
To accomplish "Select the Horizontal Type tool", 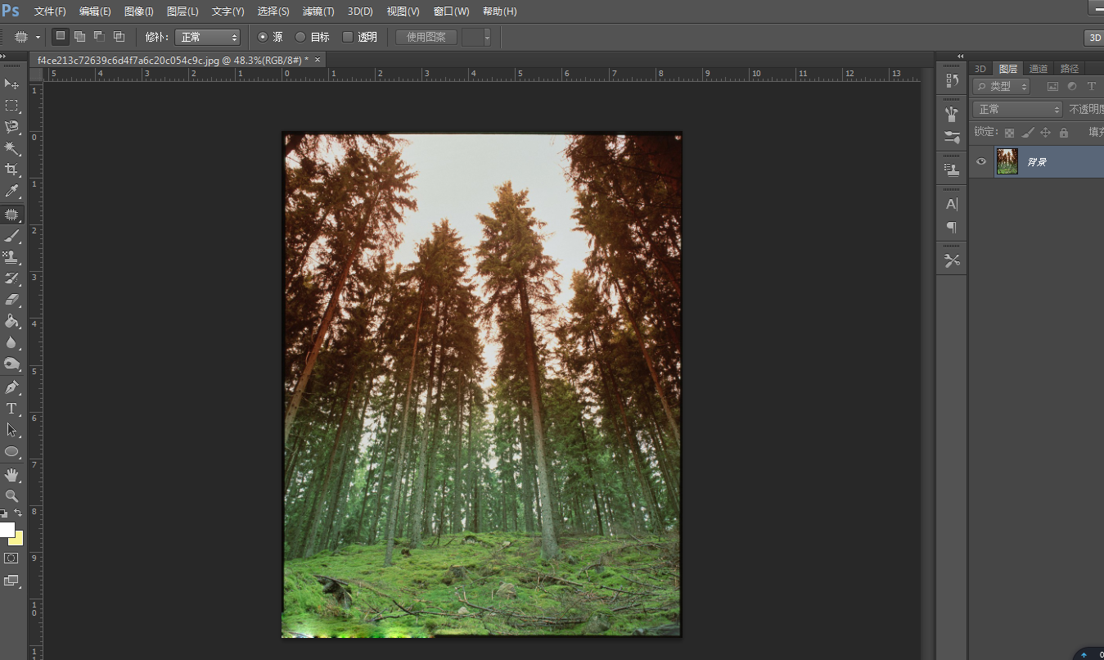I will [x=11, y=408].
